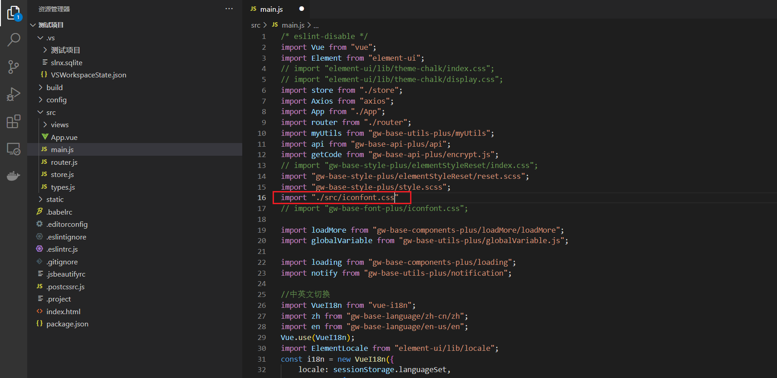Image resolution: width=777 pixels, height=378 pixels.
Task: Click the unsaved dot on main.js tab
Action: click(x=302, y=9)
